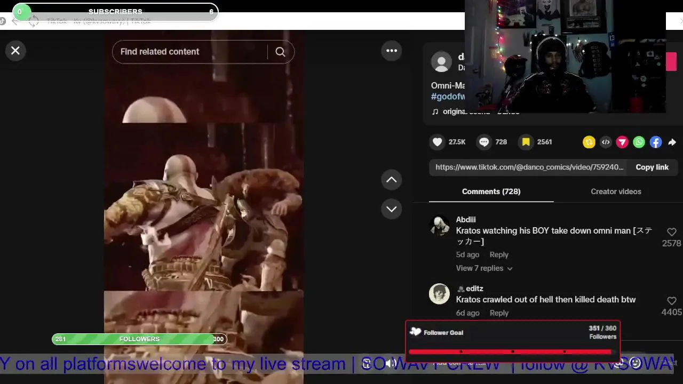This screenshot has width=683, height=384.
Task: Click the Abdiii username
Action: 466,219
